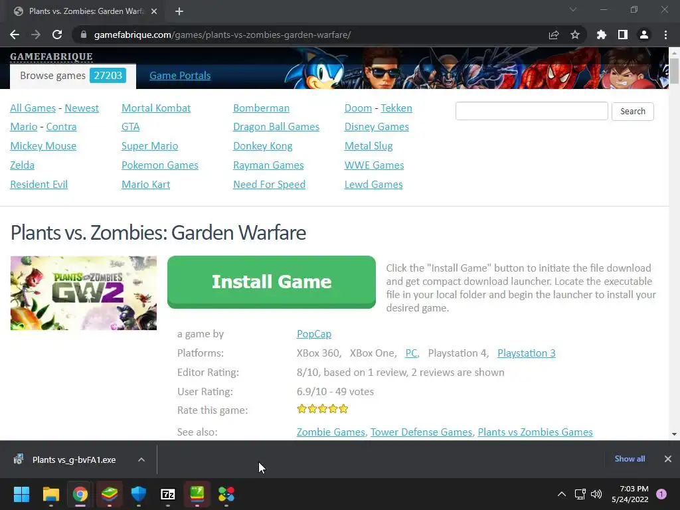This screenshot has width=680, height=510.
Task: Open the clock and calendar flyout
Action: point(630,494)
